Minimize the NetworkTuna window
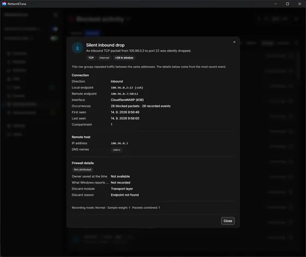 275,4
